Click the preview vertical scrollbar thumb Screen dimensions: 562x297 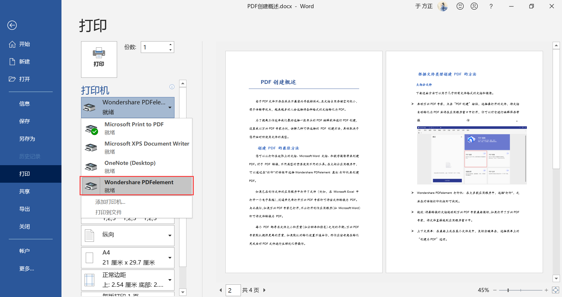tap(556, 109)
